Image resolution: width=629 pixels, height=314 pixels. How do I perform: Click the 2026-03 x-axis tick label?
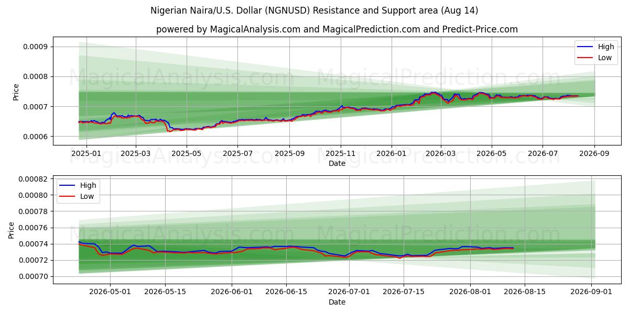pos(441,153)
